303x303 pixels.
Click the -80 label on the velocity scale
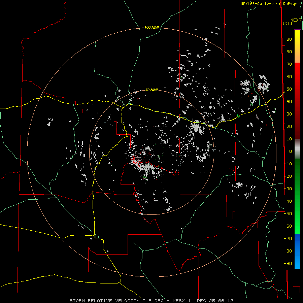(288, 251)
